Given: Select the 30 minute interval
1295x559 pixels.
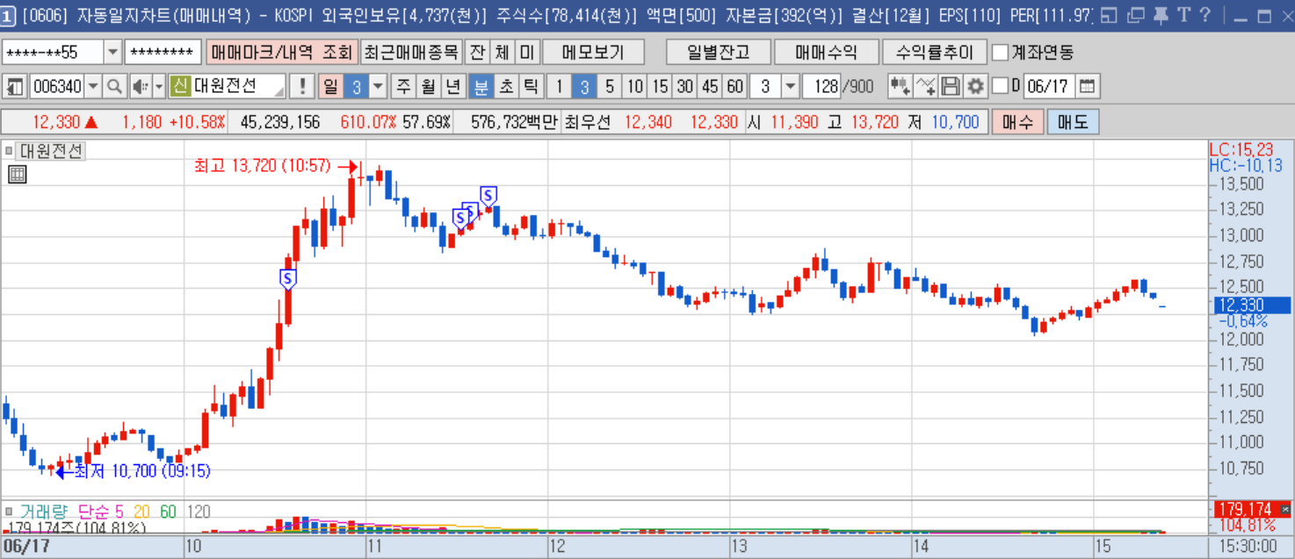Looking at the screenshot, I should tap(684, 86).
